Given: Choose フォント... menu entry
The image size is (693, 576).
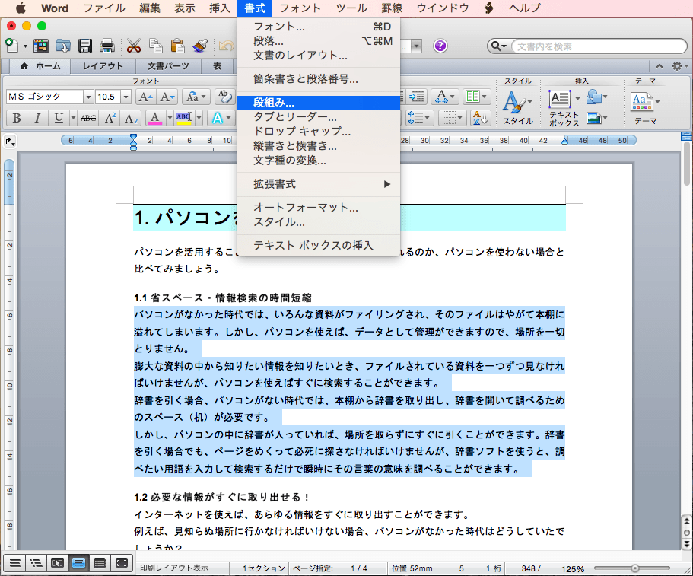Looking at the screenshot, I should pyautogui.click(x=319, y=27).
